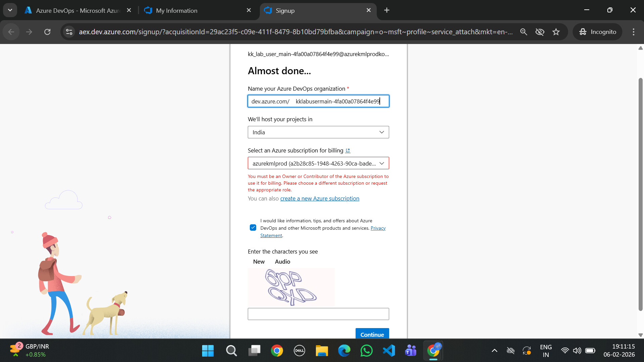644x362 pixels.
Task: Open Windows Search from the taskbar
Action: pyautogui.click(x=231, y=351)
